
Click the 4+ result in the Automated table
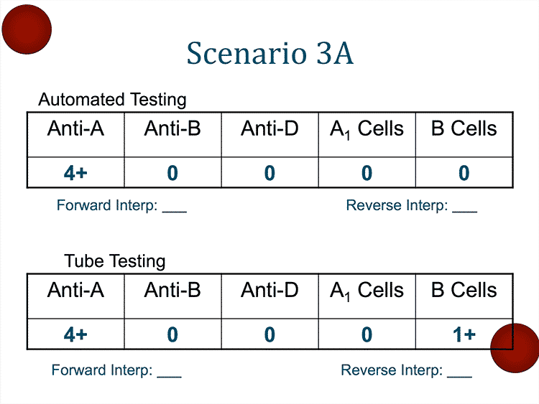75,173
